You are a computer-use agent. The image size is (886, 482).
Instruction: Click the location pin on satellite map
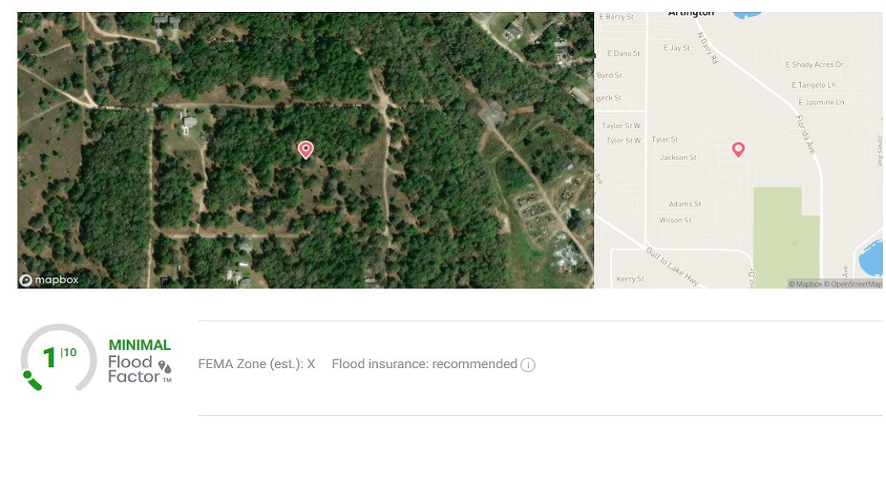305,150
